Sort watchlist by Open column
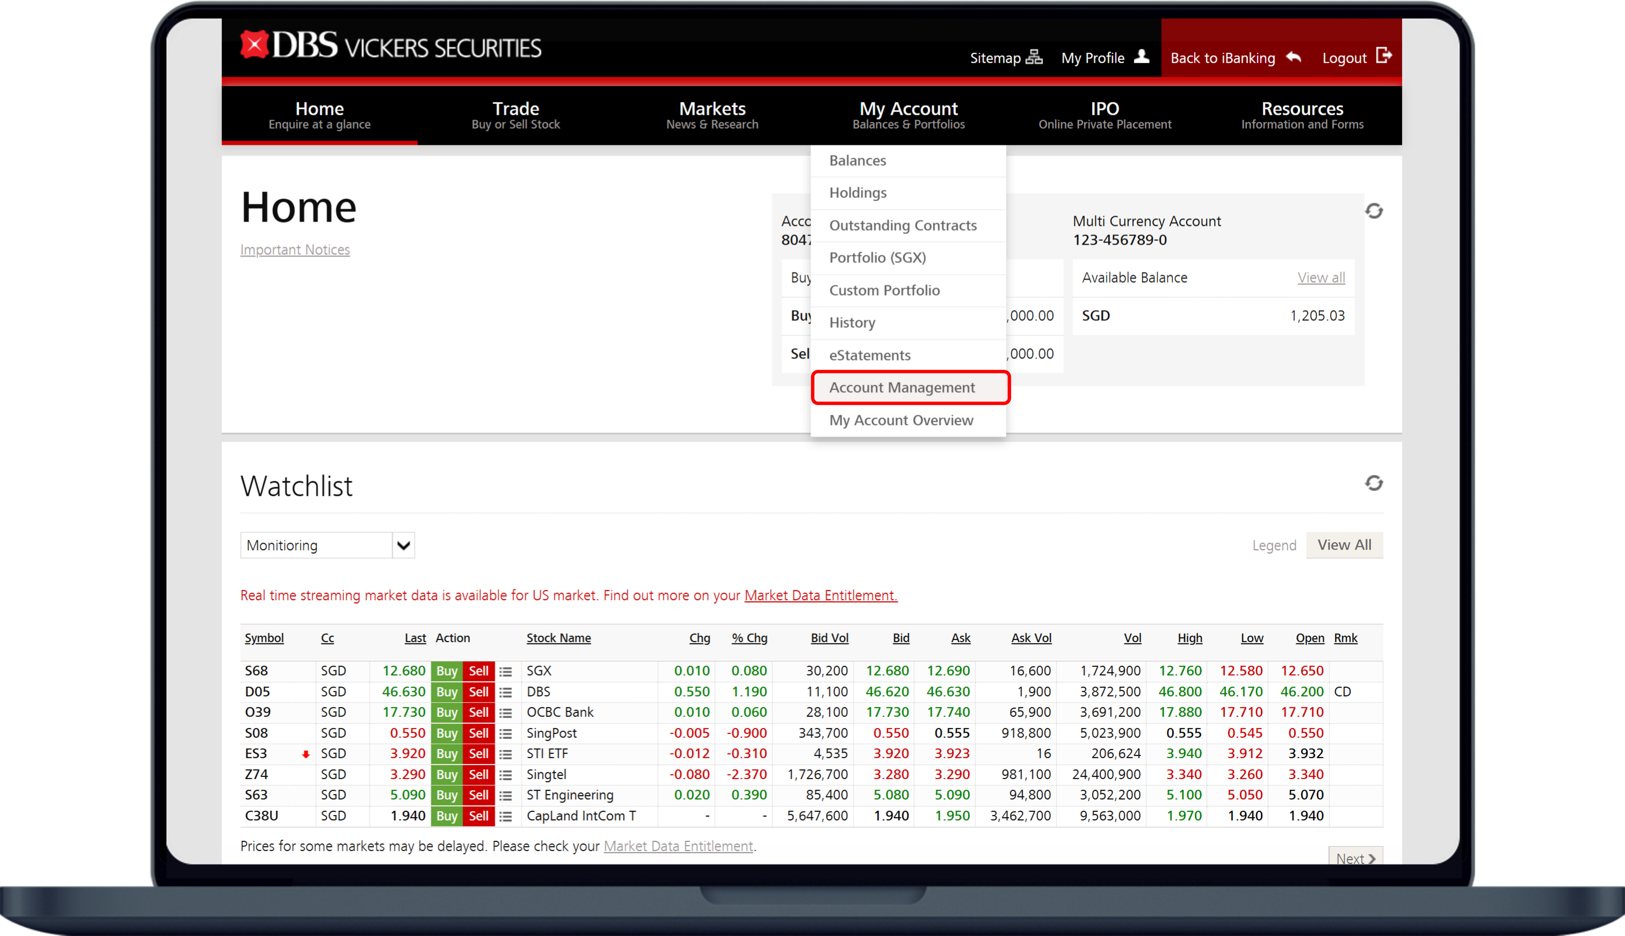The image size is (1625, 936). pos(1310,638)
